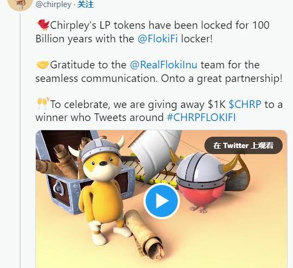Click the Chirpley profile avatar
Image resolution: width=293 pixels, height=268 pixels.
pos(20,5)
